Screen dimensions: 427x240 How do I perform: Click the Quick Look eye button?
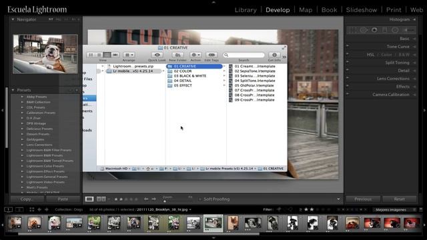pyautogui.click(x=157, y=55)
